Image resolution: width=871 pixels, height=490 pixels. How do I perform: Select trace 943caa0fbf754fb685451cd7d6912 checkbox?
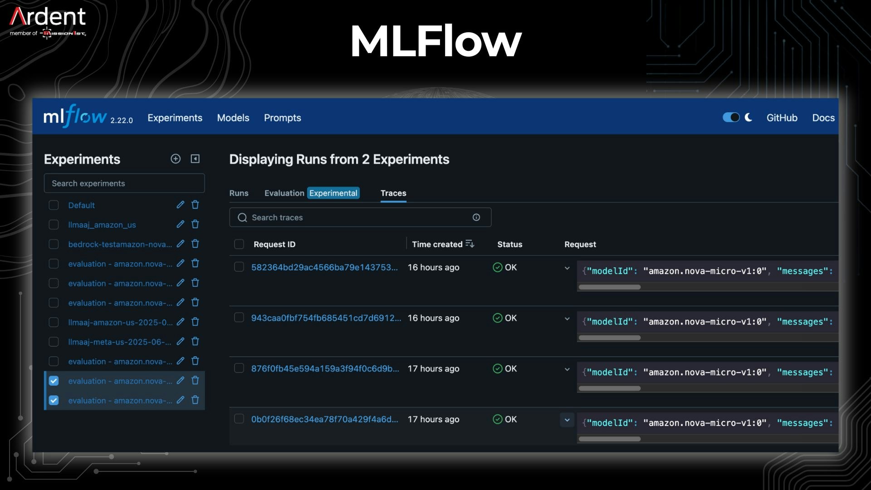click(239, 318)
